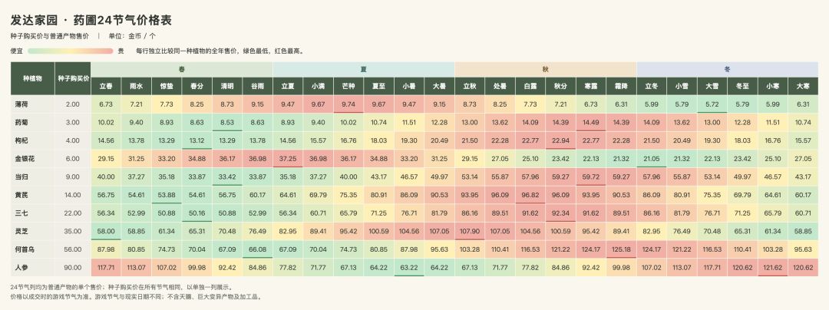829x310 pixels.
Task: Click 当归 peak price 59.72 under 寒露
Action: click(x=591, y=177)
